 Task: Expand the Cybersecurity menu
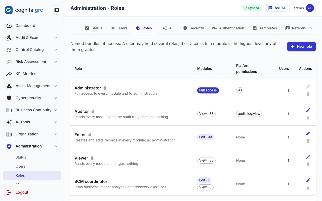(x=32, y=98)
